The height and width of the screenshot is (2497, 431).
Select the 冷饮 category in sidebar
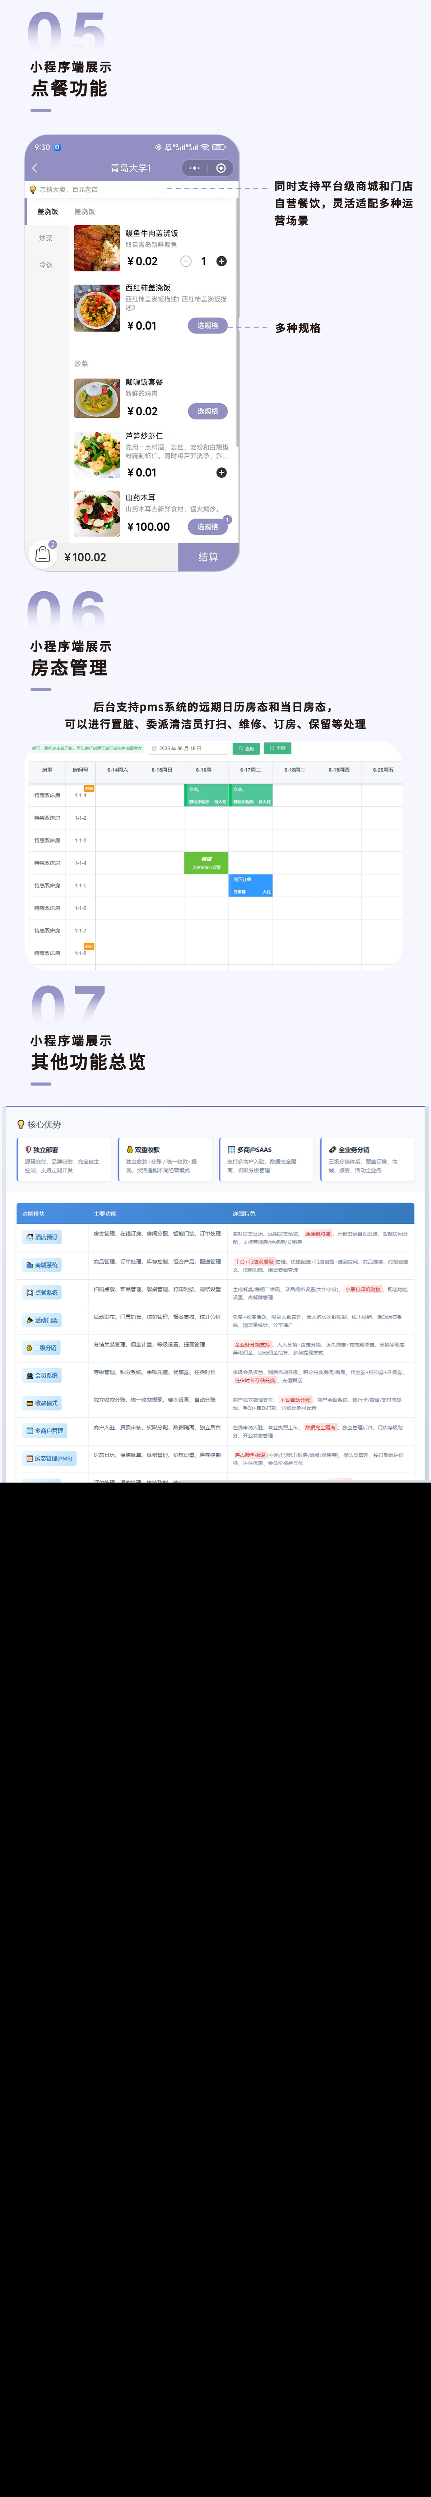pos(46,264)
